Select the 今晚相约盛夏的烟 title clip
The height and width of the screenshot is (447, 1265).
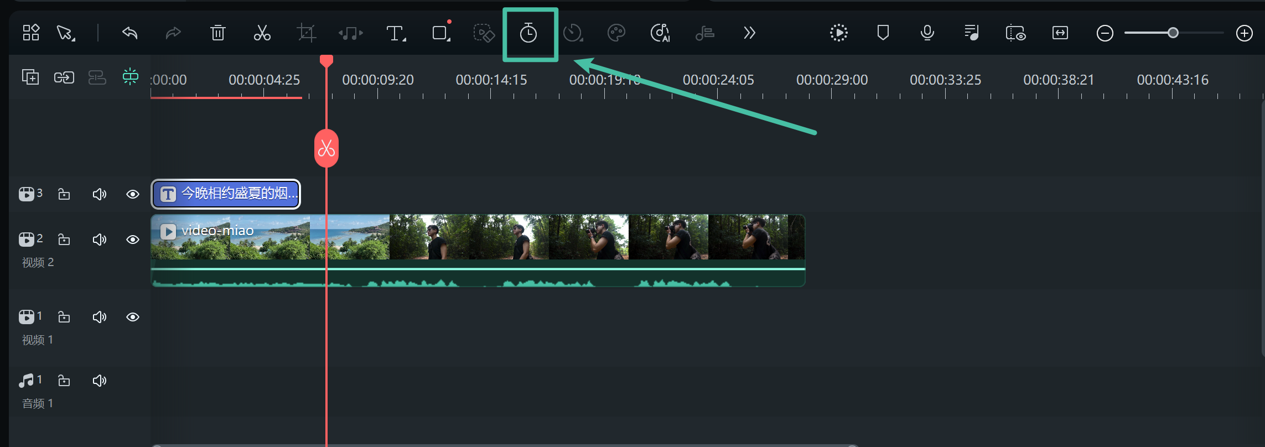tap(226, 194)
